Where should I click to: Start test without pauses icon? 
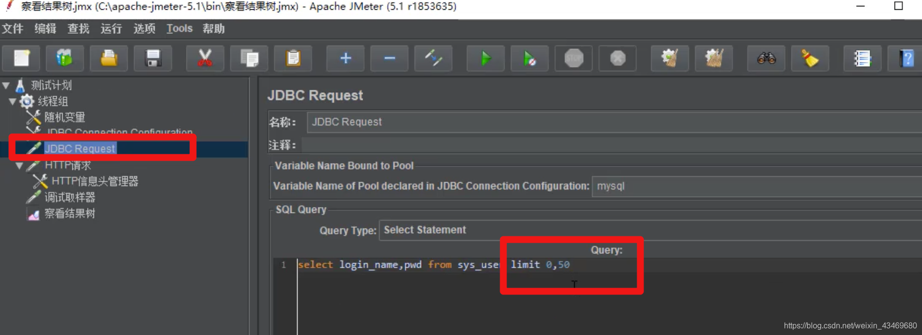530,59
